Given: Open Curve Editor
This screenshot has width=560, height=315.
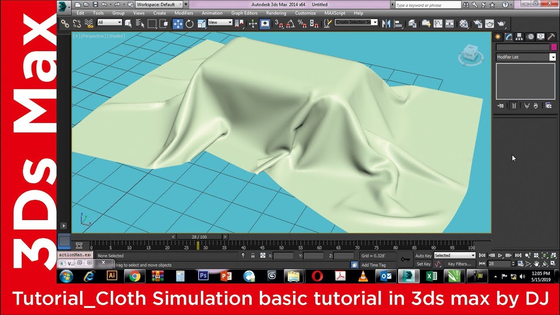Looking at the screenshot, I should pos(438,24).
